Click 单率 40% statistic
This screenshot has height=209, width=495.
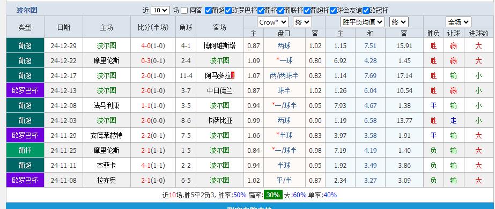(323, 195)
